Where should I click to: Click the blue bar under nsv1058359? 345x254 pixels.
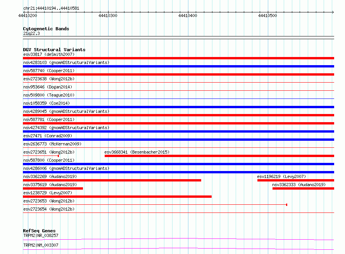click(x=178, y=107)
